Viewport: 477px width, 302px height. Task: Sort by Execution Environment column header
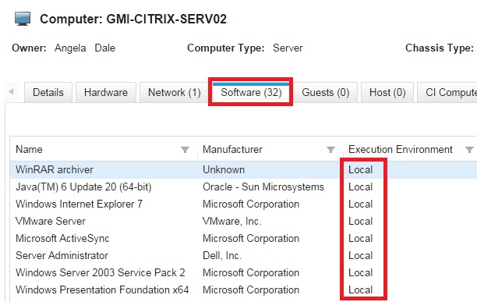pos(401,150)
